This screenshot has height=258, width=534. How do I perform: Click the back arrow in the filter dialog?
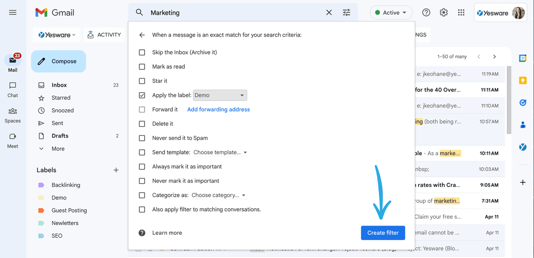(141, 35)
